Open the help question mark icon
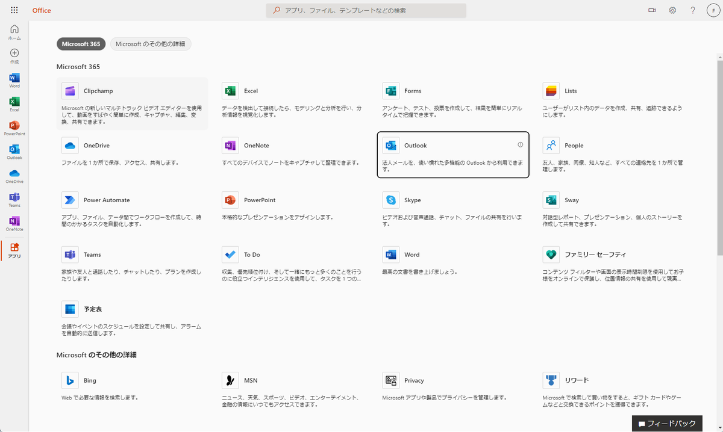Image resolution: width=723 pixels, height=432 pixels. (x=693, y=10)
